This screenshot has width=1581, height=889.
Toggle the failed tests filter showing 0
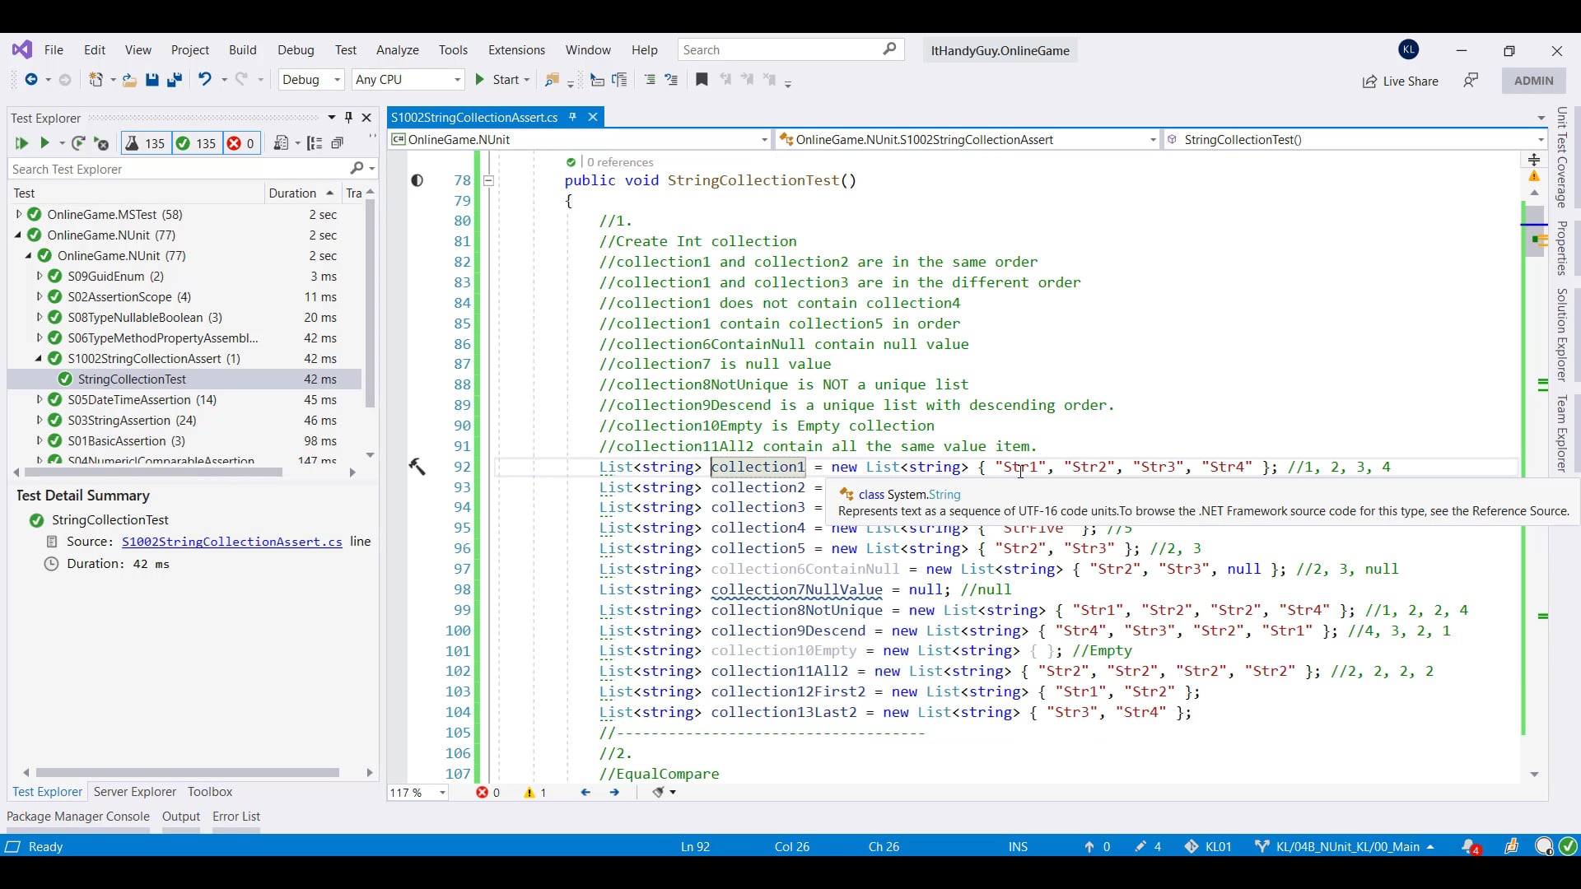click(241, 143)
